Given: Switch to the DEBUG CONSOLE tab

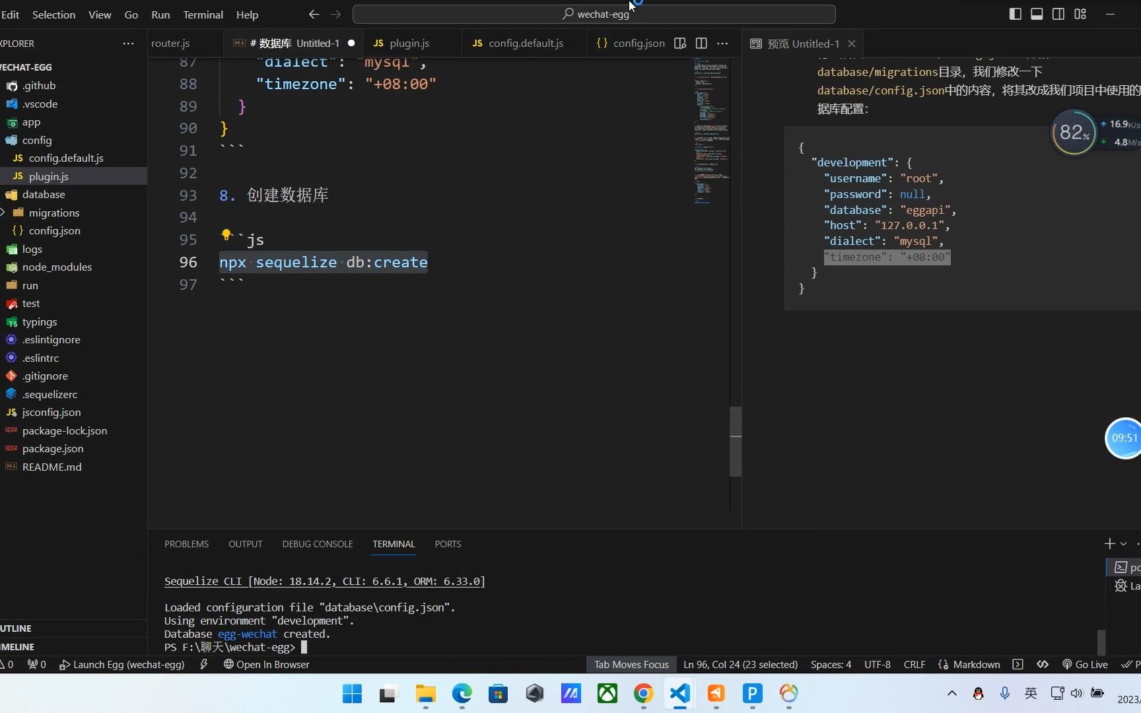Looking at the screenshot, I should [x=318, y=544].
